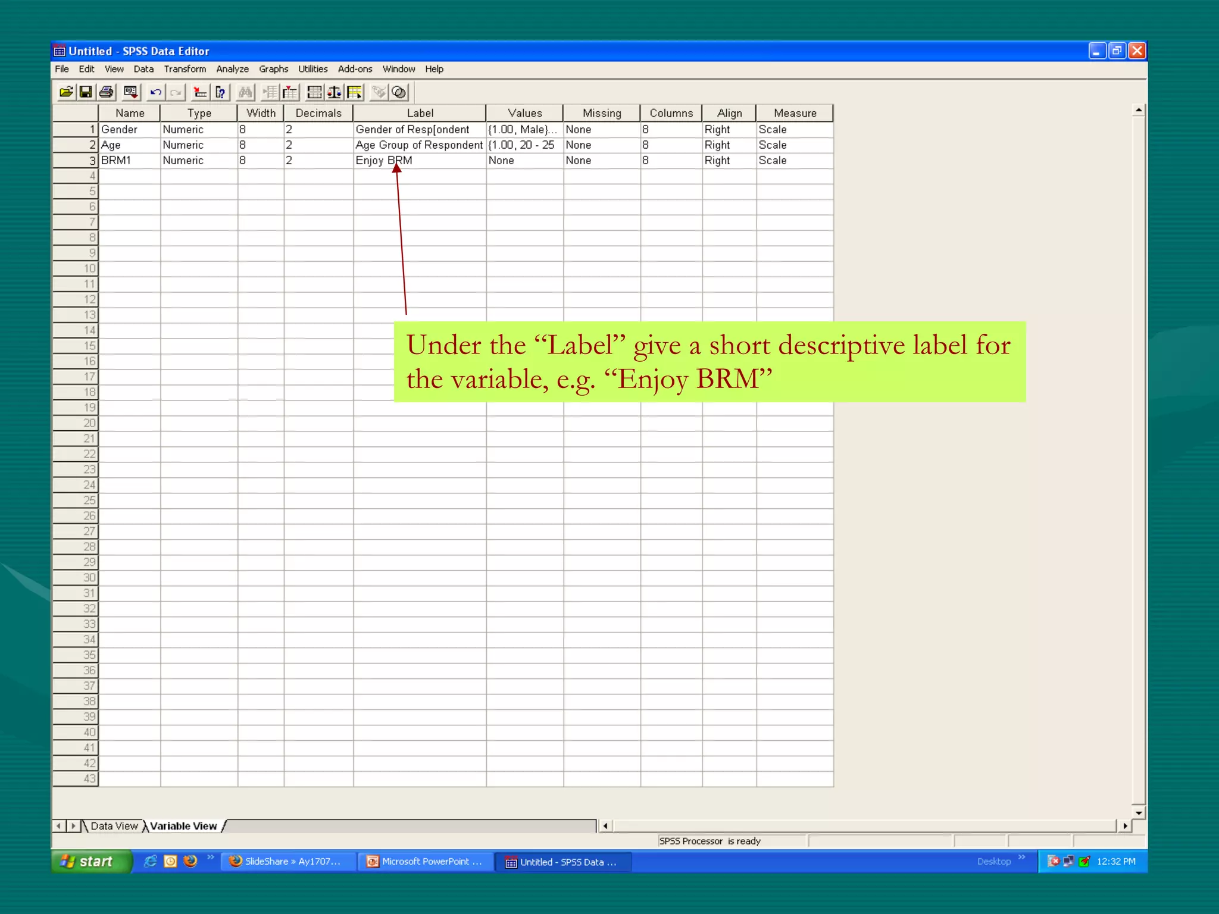Click the Value Labels tag icon

pos(379,92)
